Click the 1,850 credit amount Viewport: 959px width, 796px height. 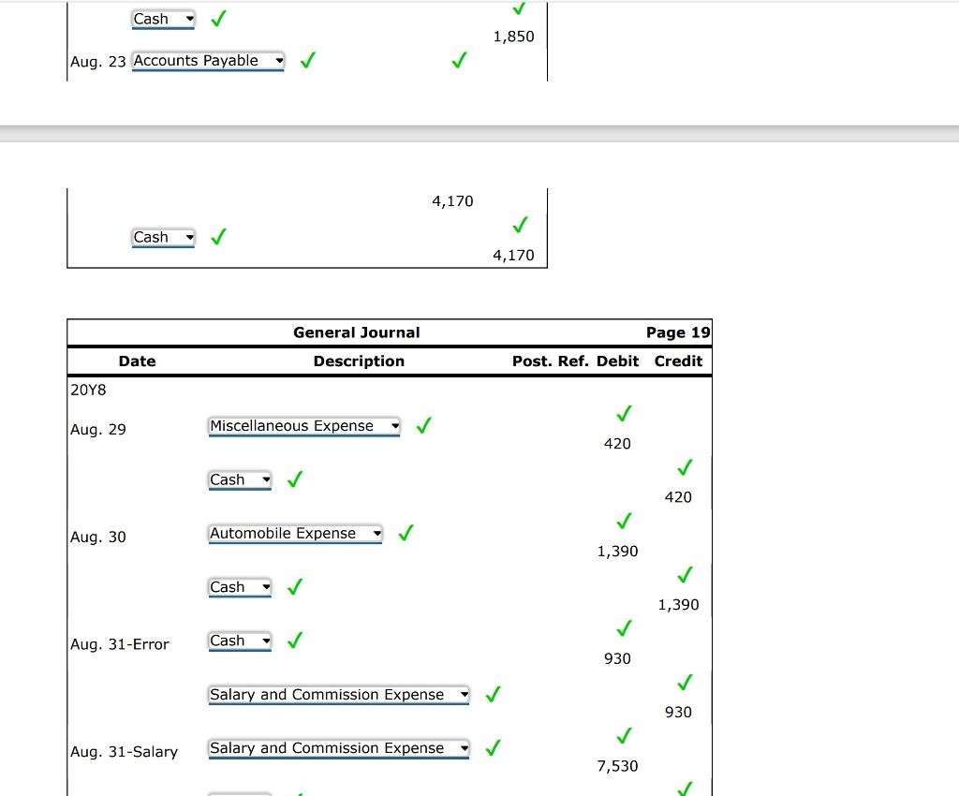513,36
